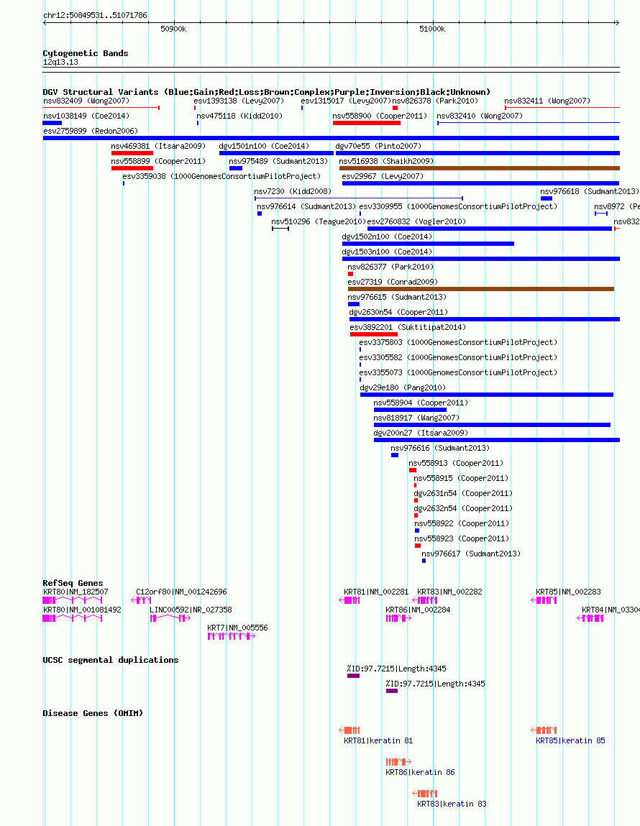Open dgv29e180 (Pang2010) label
This screenshot has width=640, height=826.
coord(403,388)
